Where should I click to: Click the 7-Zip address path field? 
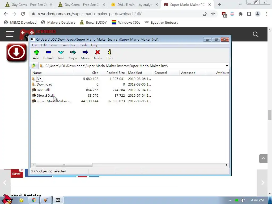[x=134, y=66]
